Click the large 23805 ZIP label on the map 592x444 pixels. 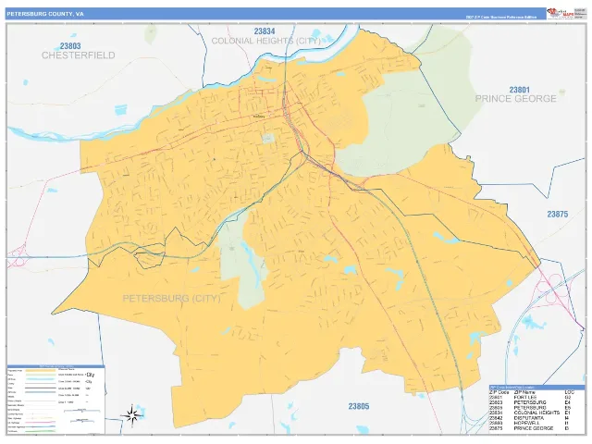359,406
